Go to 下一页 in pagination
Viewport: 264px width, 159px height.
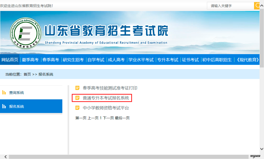tap(108, 118)
